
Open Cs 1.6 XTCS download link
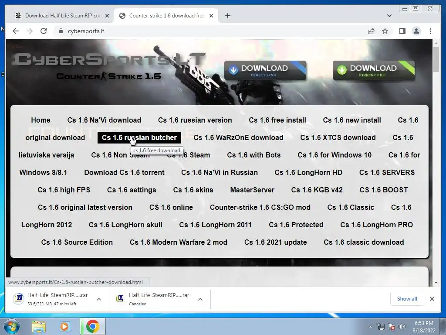click(338, 137)
